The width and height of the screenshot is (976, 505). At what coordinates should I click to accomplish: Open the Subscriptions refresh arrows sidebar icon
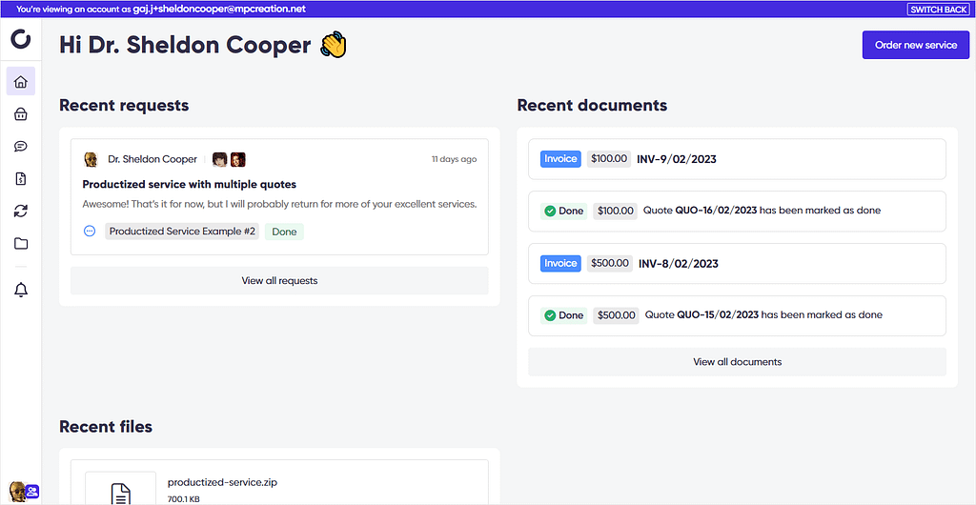[x=21, y=211]
